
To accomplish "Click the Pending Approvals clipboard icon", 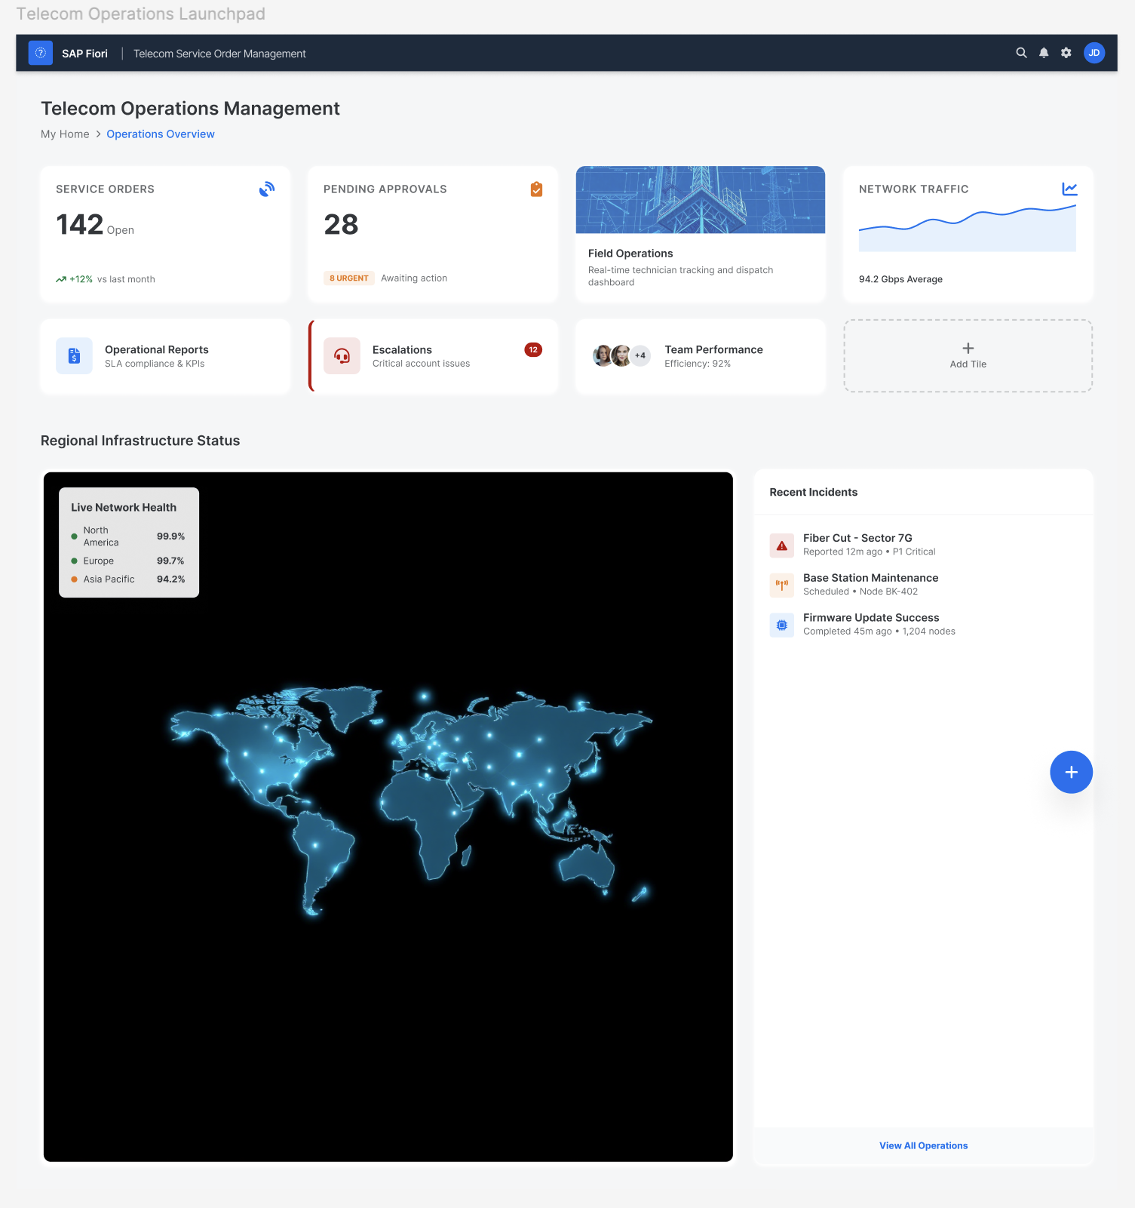I will 536,189.
